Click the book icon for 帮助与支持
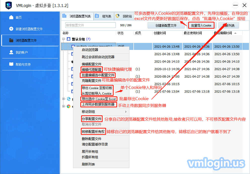Viewport: 250px width, 174px height. coord(11,64)
